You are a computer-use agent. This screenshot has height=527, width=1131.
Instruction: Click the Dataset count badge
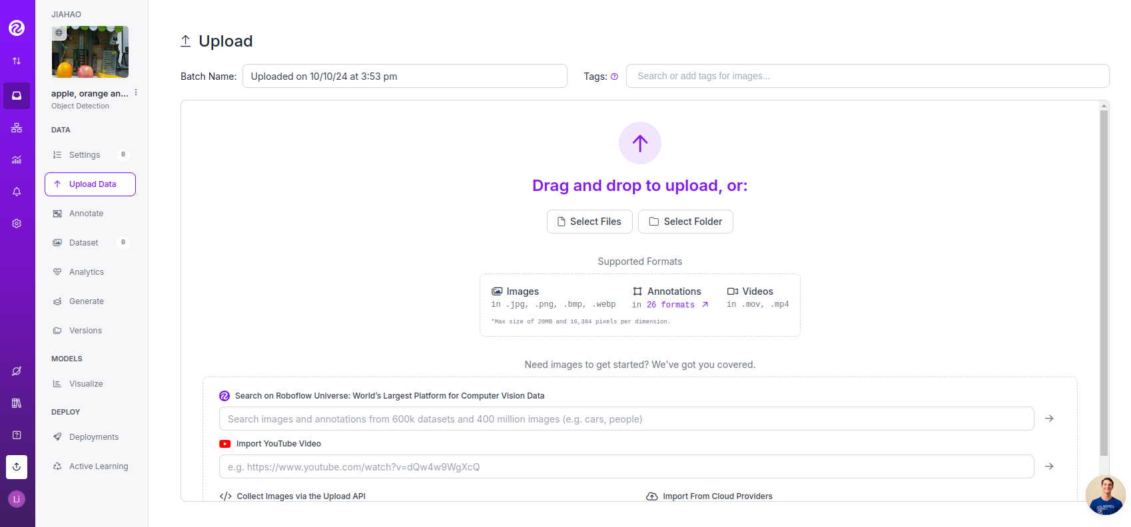click(x=123, y=242)
